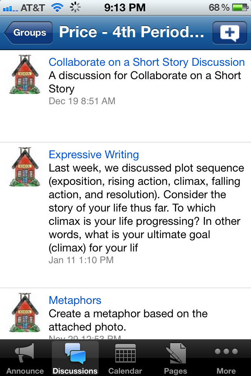Screen dimensions: 251x376
Task: Tap the 9:13 PM status clock
Action: coord(125,7)
